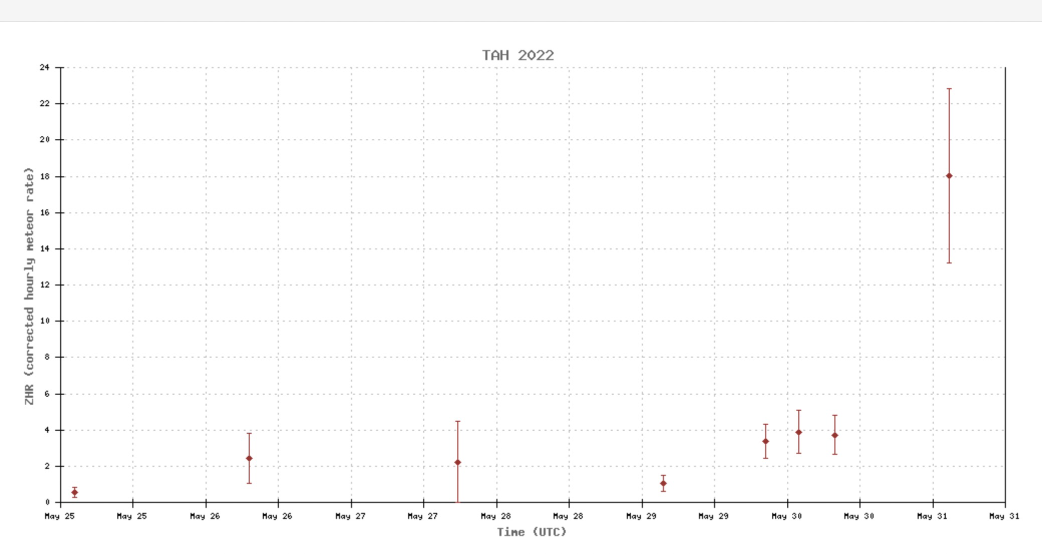The width and height of the screenshot is (1042, 554).
Task: Click the highest data point near ZHR 18
Action: [x=949, y=176]
